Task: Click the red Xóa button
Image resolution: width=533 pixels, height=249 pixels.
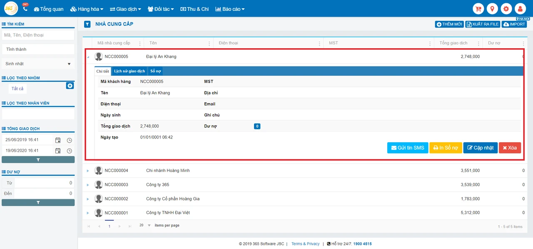Action: [x=510, y=148]
